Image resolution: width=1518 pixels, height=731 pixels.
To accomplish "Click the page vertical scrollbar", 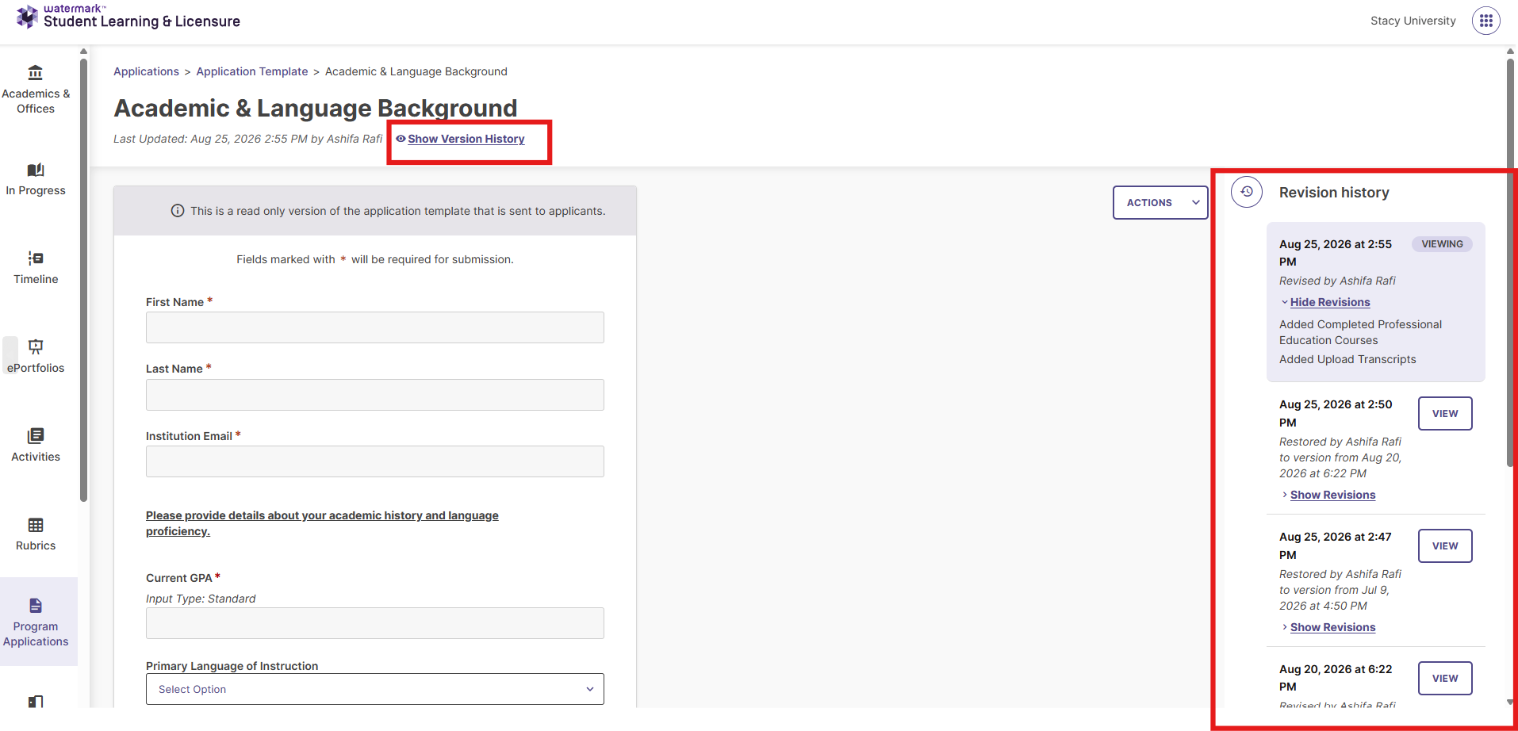I will tap(1511, 262).
